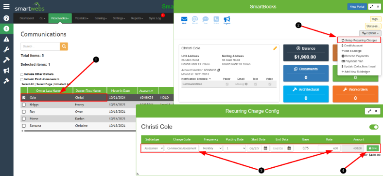The width and height of the screenshot is (383, 176).
Task: Select Credit Account from Options menu
Action: pos(352,45)
